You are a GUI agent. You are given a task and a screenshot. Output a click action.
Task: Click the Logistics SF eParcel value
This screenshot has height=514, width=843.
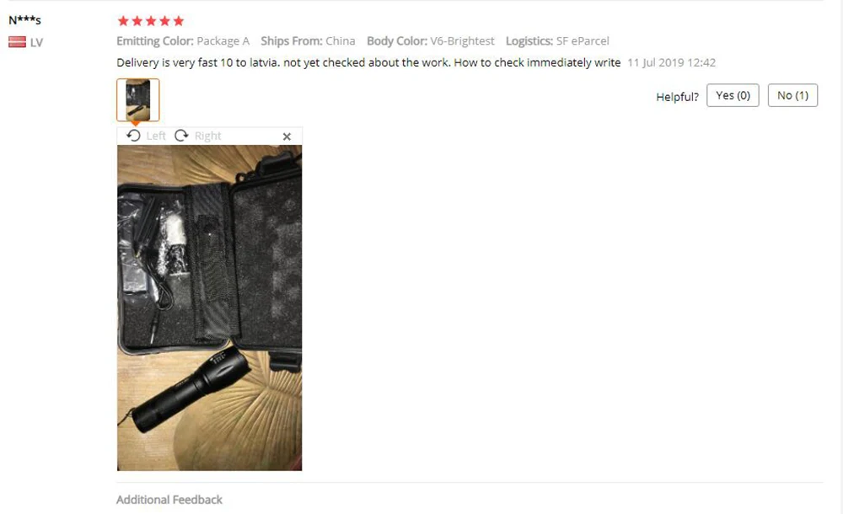[x=583, y=40]
